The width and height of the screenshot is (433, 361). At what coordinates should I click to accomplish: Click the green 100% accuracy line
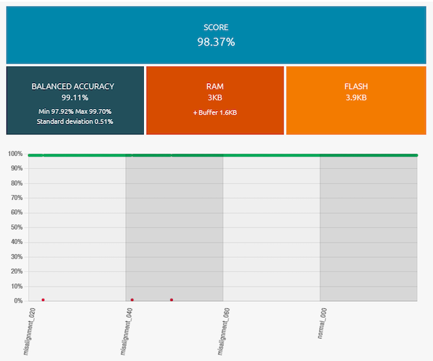[223, 155]
